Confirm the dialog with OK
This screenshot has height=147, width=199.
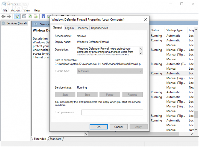(98, 127)
